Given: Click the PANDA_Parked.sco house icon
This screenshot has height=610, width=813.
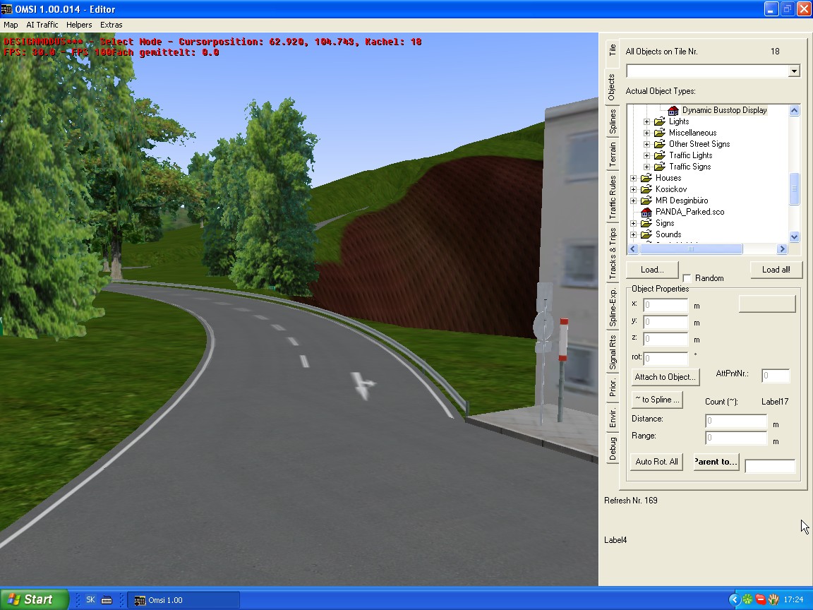Looking at the screenshot, I should pyautogui.click(x=646, y=212).
